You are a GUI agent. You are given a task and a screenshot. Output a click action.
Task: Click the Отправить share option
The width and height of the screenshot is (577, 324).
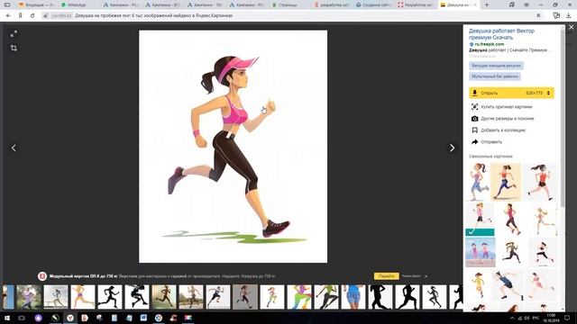point(491,142)
